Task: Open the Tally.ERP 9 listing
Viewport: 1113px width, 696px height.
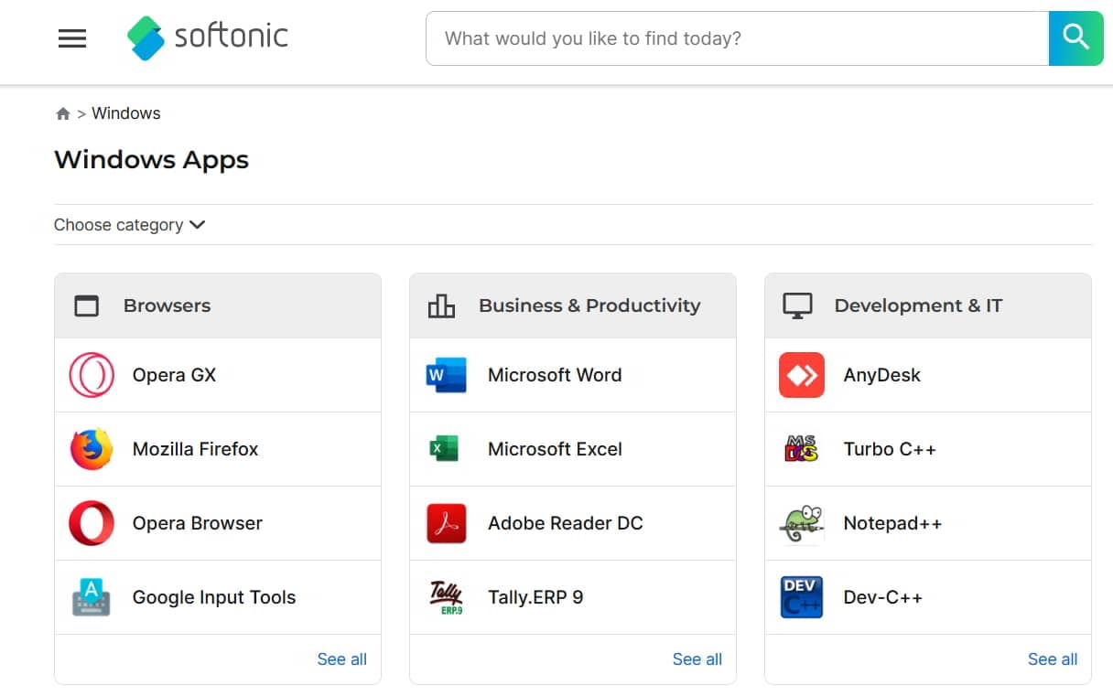Action: point(535,597)
